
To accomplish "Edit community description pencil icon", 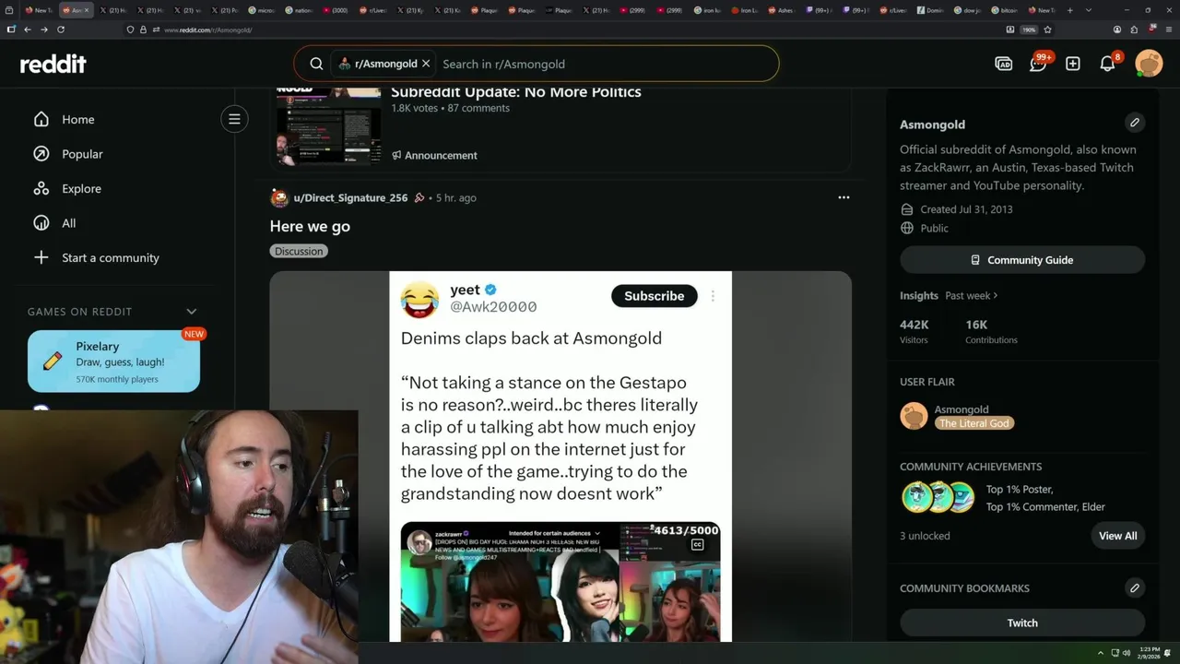I will (1135, 123).
